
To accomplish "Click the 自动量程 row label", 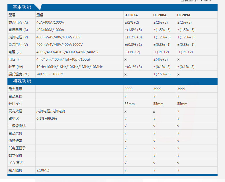I will (x=15, y=96).
